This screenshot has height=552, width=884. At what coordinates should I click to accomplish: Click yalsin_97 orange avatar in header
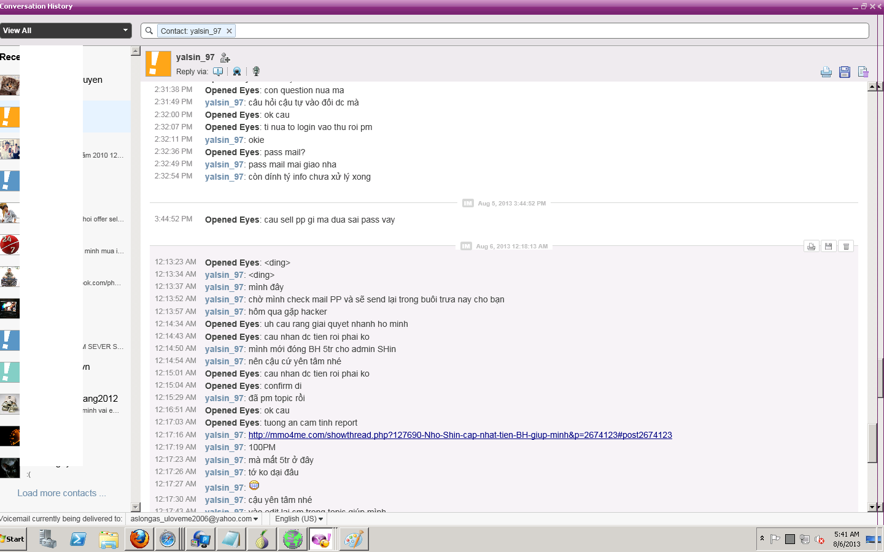click(158, 64)
